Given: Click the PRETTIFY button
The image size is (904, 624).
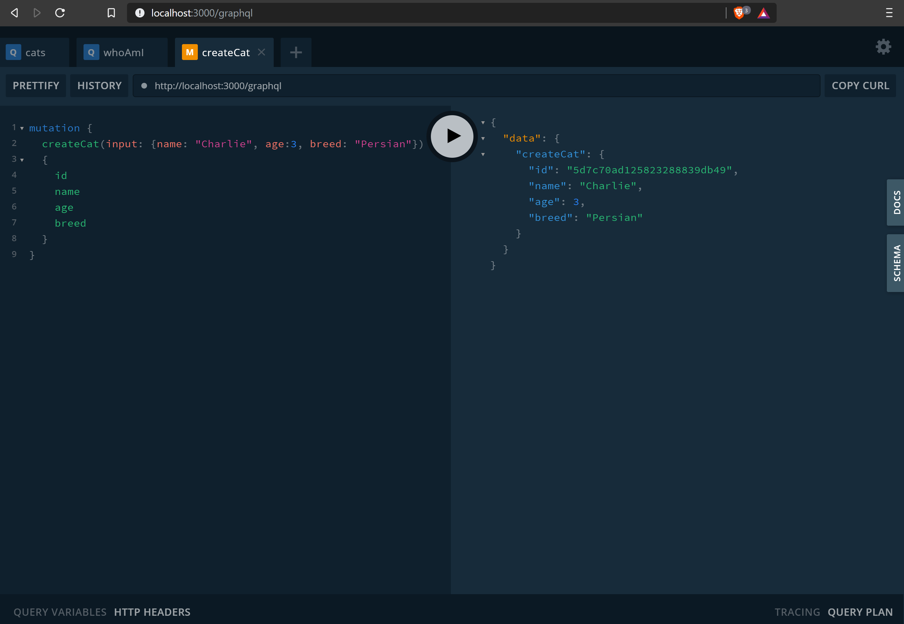Looking at the screenshot, I should point(36,86).
